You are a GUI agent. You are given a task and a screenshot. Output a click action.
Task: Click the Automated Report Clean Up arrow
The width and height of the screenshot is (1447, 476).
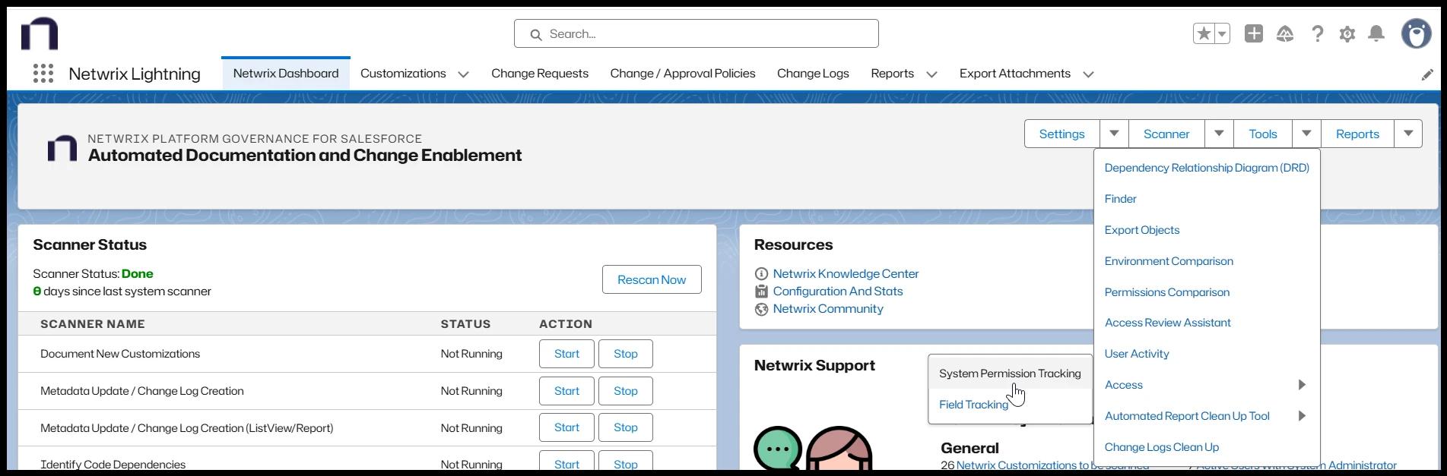[x=1302, y=416]
